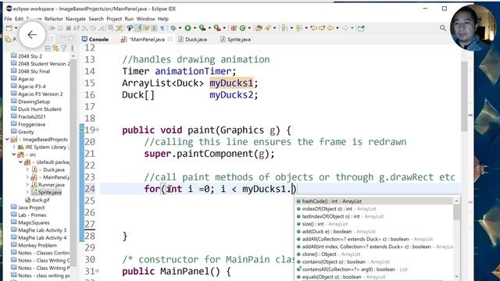Click the New Java Package icon
The image size is (500, 281).
[x=234, y=28]
